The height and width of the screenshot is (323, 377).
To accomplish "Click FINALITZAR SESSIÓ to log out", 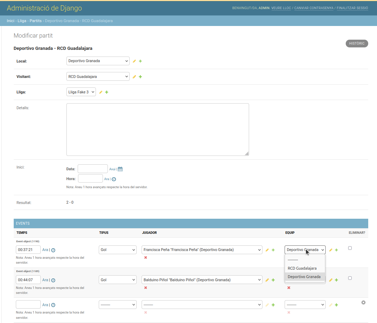I will pyautogui.click(x=352, y=8).
